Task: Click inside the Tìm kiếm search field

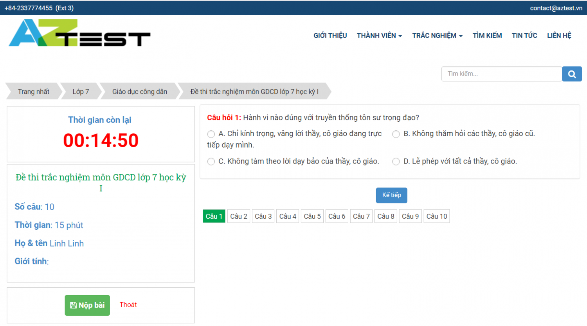Action: pyautogui.click(x=502, y=74)
